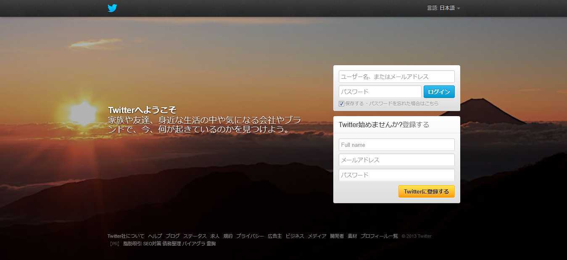
Task: Click the Full name signup field
Action: point(396,145)
